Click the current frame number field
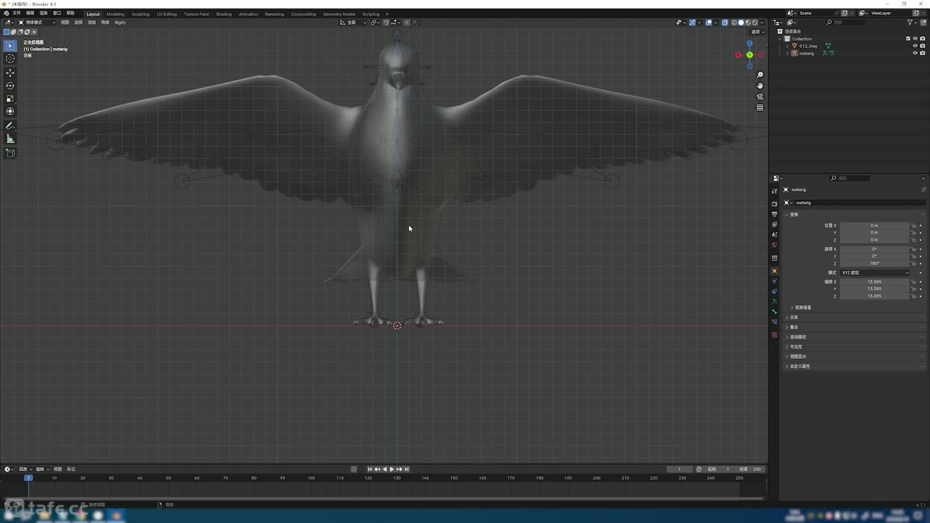The height and width of the screenshot is (523, 930). click(679, 469)
